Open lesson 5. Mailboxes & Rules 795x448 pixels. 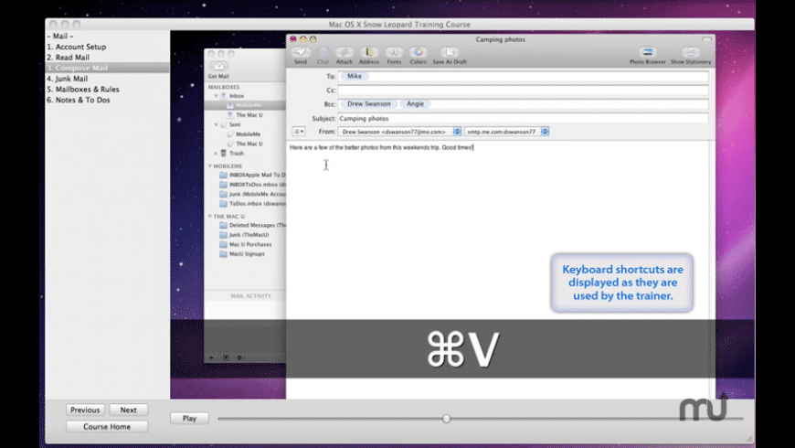[82, 90]
